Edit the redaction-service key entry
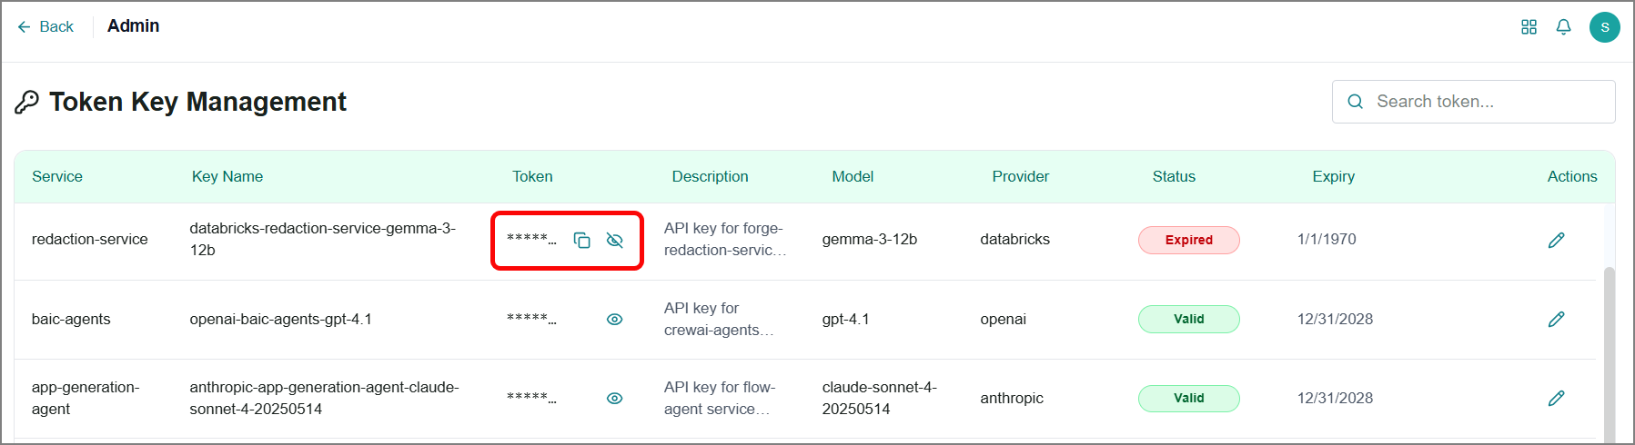1635x445 pixels. pyautogui.click(x=1556, y=240)
